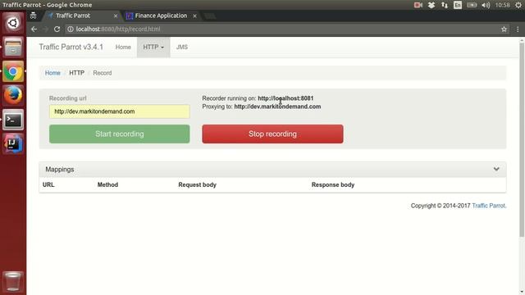Open the Files manager dock icon
Screen dimensions: 525x295
[x=13, y=48]
